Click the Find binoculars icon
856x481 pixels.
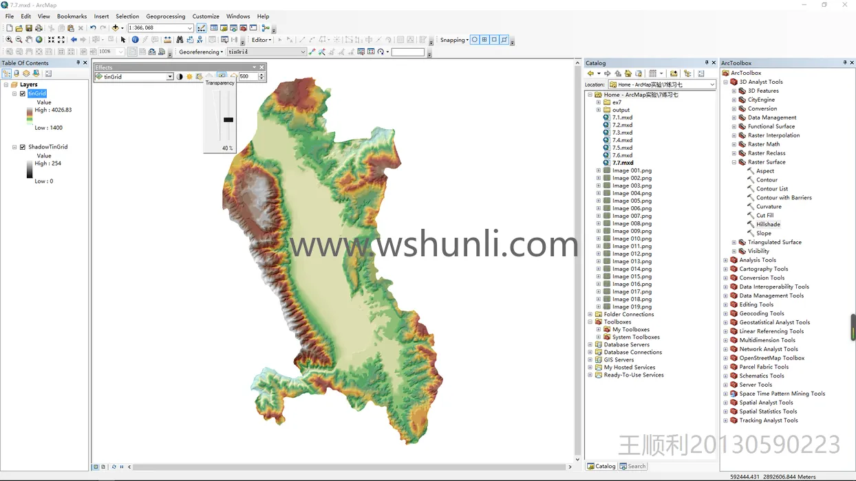(180, 40)
